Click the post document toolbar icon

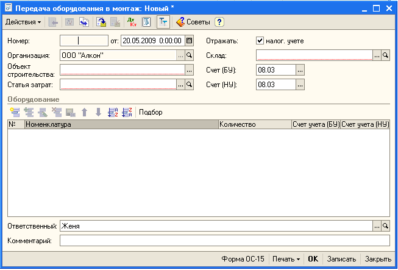[x=101, y=22]
